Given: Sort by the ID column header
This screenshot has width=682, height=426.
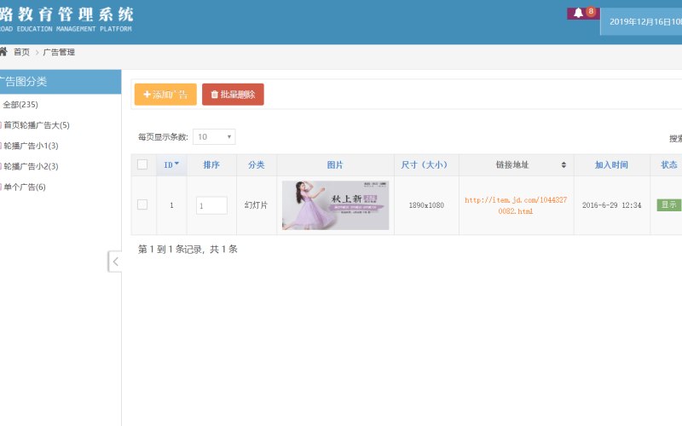Looking at the screenshot, I should (x=171, y=164).
